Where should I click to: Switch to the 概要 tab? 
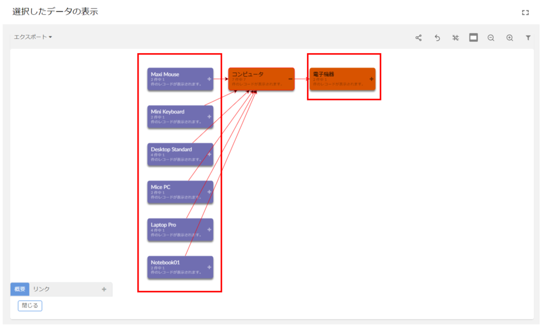20,289
